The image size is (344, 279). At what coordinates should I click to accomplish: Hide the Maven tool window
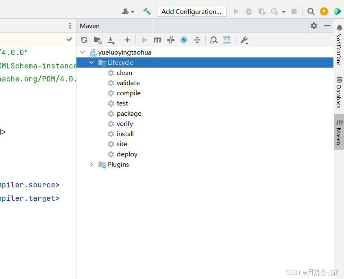pyautogui.click(x=327, y=26)
